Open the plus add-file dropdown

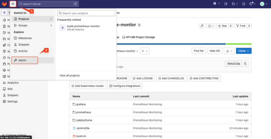click(x=145, y=51)
